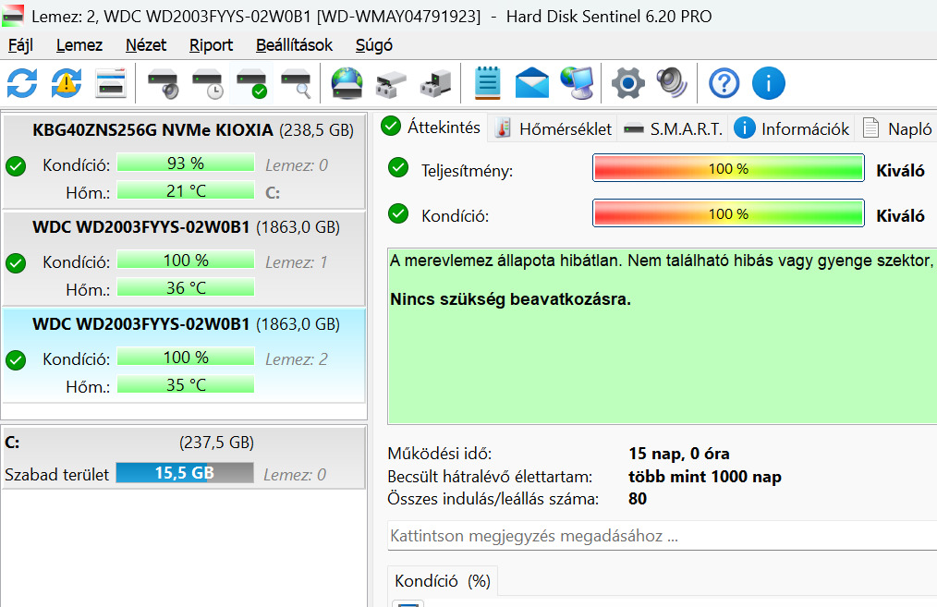Click the '(237,5 GB)' partition size text

tap(216, 443)
